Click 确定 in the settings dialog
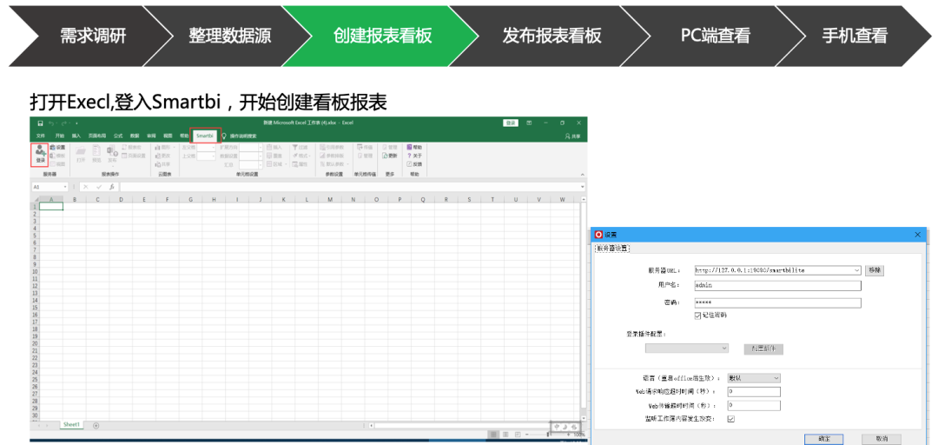This screenshot has width=938, height=445. click(x=824, y=439)
